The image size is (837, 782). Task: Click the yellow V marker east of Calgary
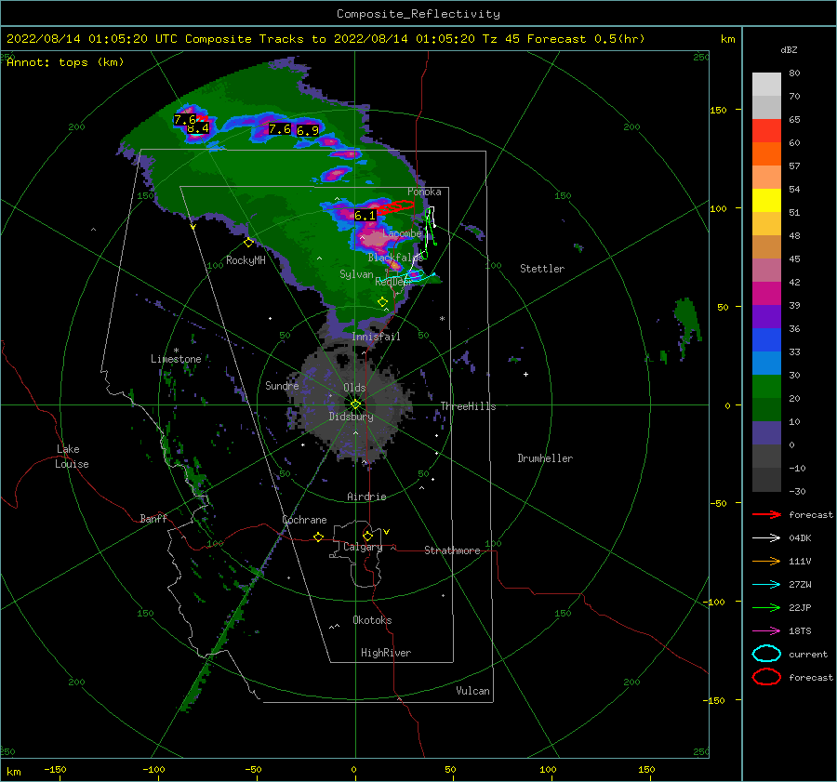tap(387, 532)
